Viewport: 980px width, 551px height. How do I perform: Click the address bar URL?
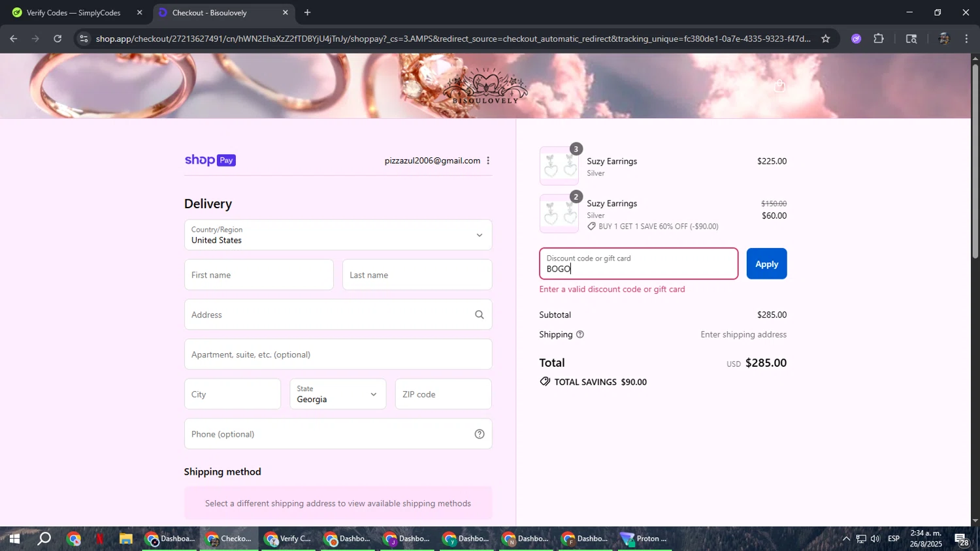[453, 39]
